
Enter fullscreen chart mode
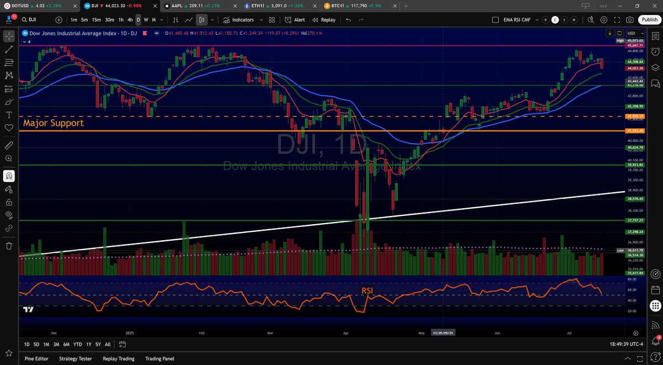pyautogui.click(x=617, y=20)
